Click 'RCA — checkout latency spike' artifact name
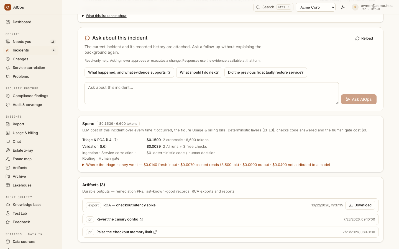The height and width of the screenshot is (249, 399). [129, 205]
